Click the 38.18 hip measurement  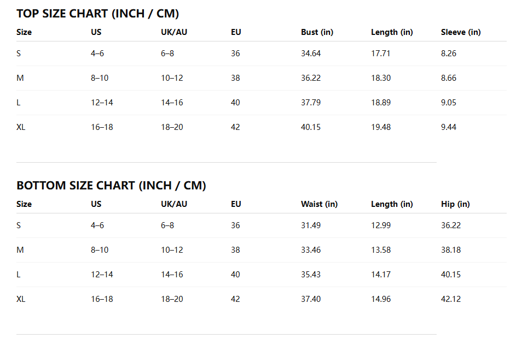451,250
